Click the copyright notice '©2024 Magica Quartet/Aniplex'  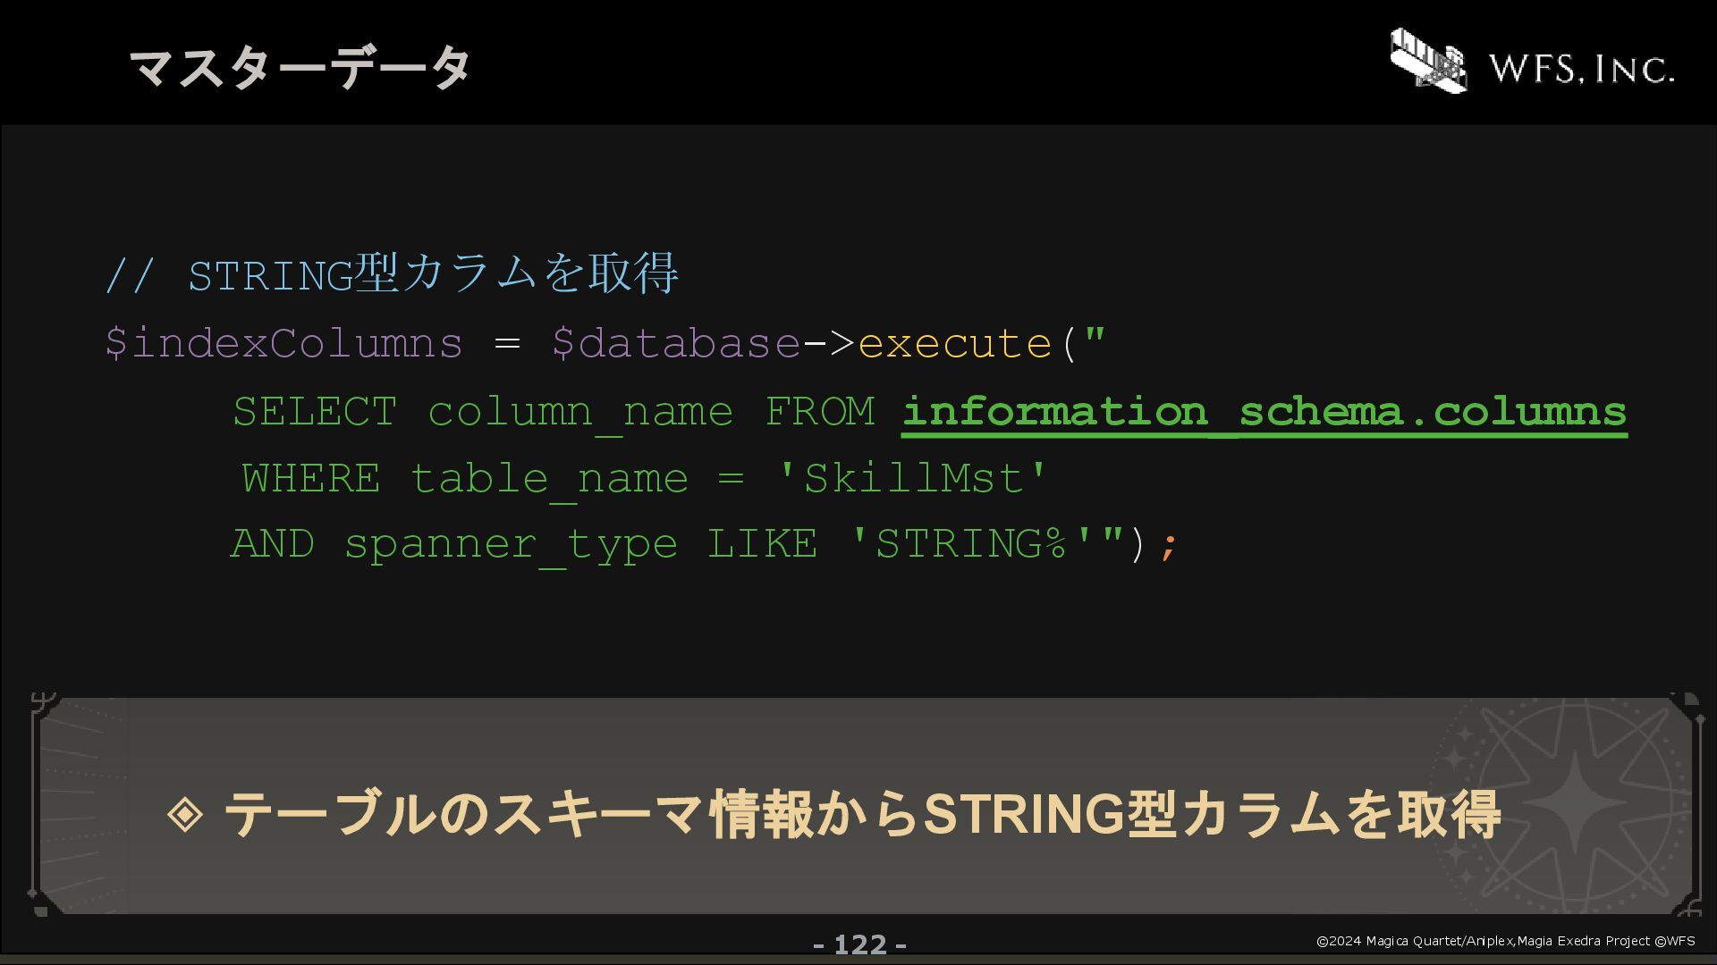click(1415, 941)
